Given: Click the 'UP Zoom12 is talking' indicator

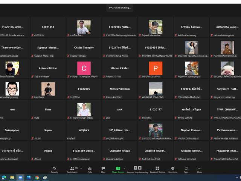Looking at the screenshot, I should (120, 8).
